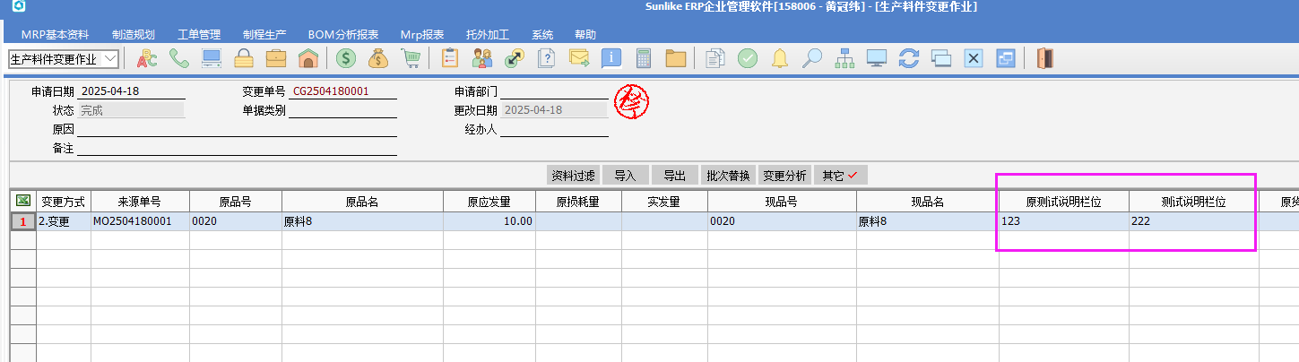Click the green phone icon
The image size is (1299, 362).
click(x=179, y=59)
